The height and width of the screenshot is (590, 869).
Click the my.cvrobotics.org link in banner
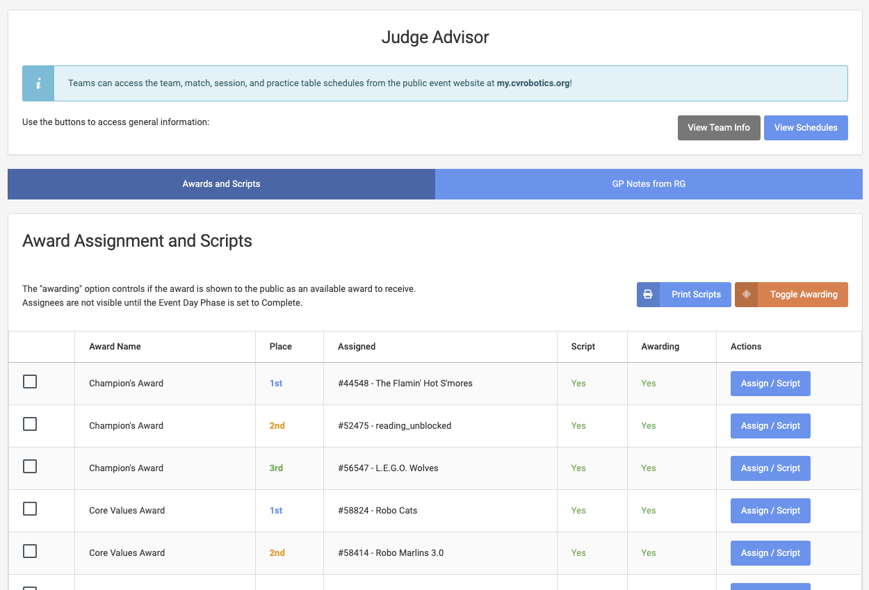pos(533,83)
